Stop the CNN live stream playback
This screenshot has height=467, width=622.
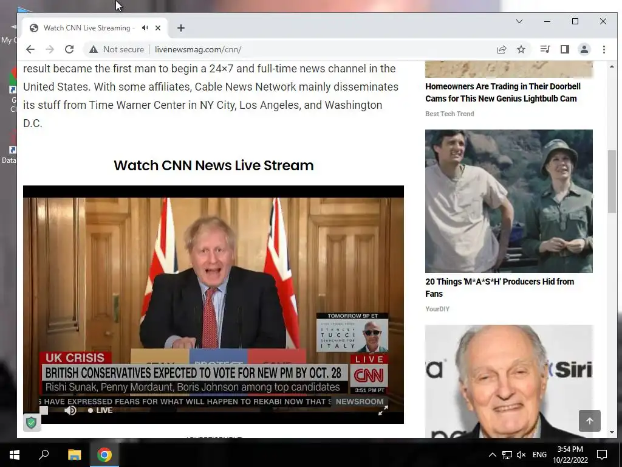(44, 410)
